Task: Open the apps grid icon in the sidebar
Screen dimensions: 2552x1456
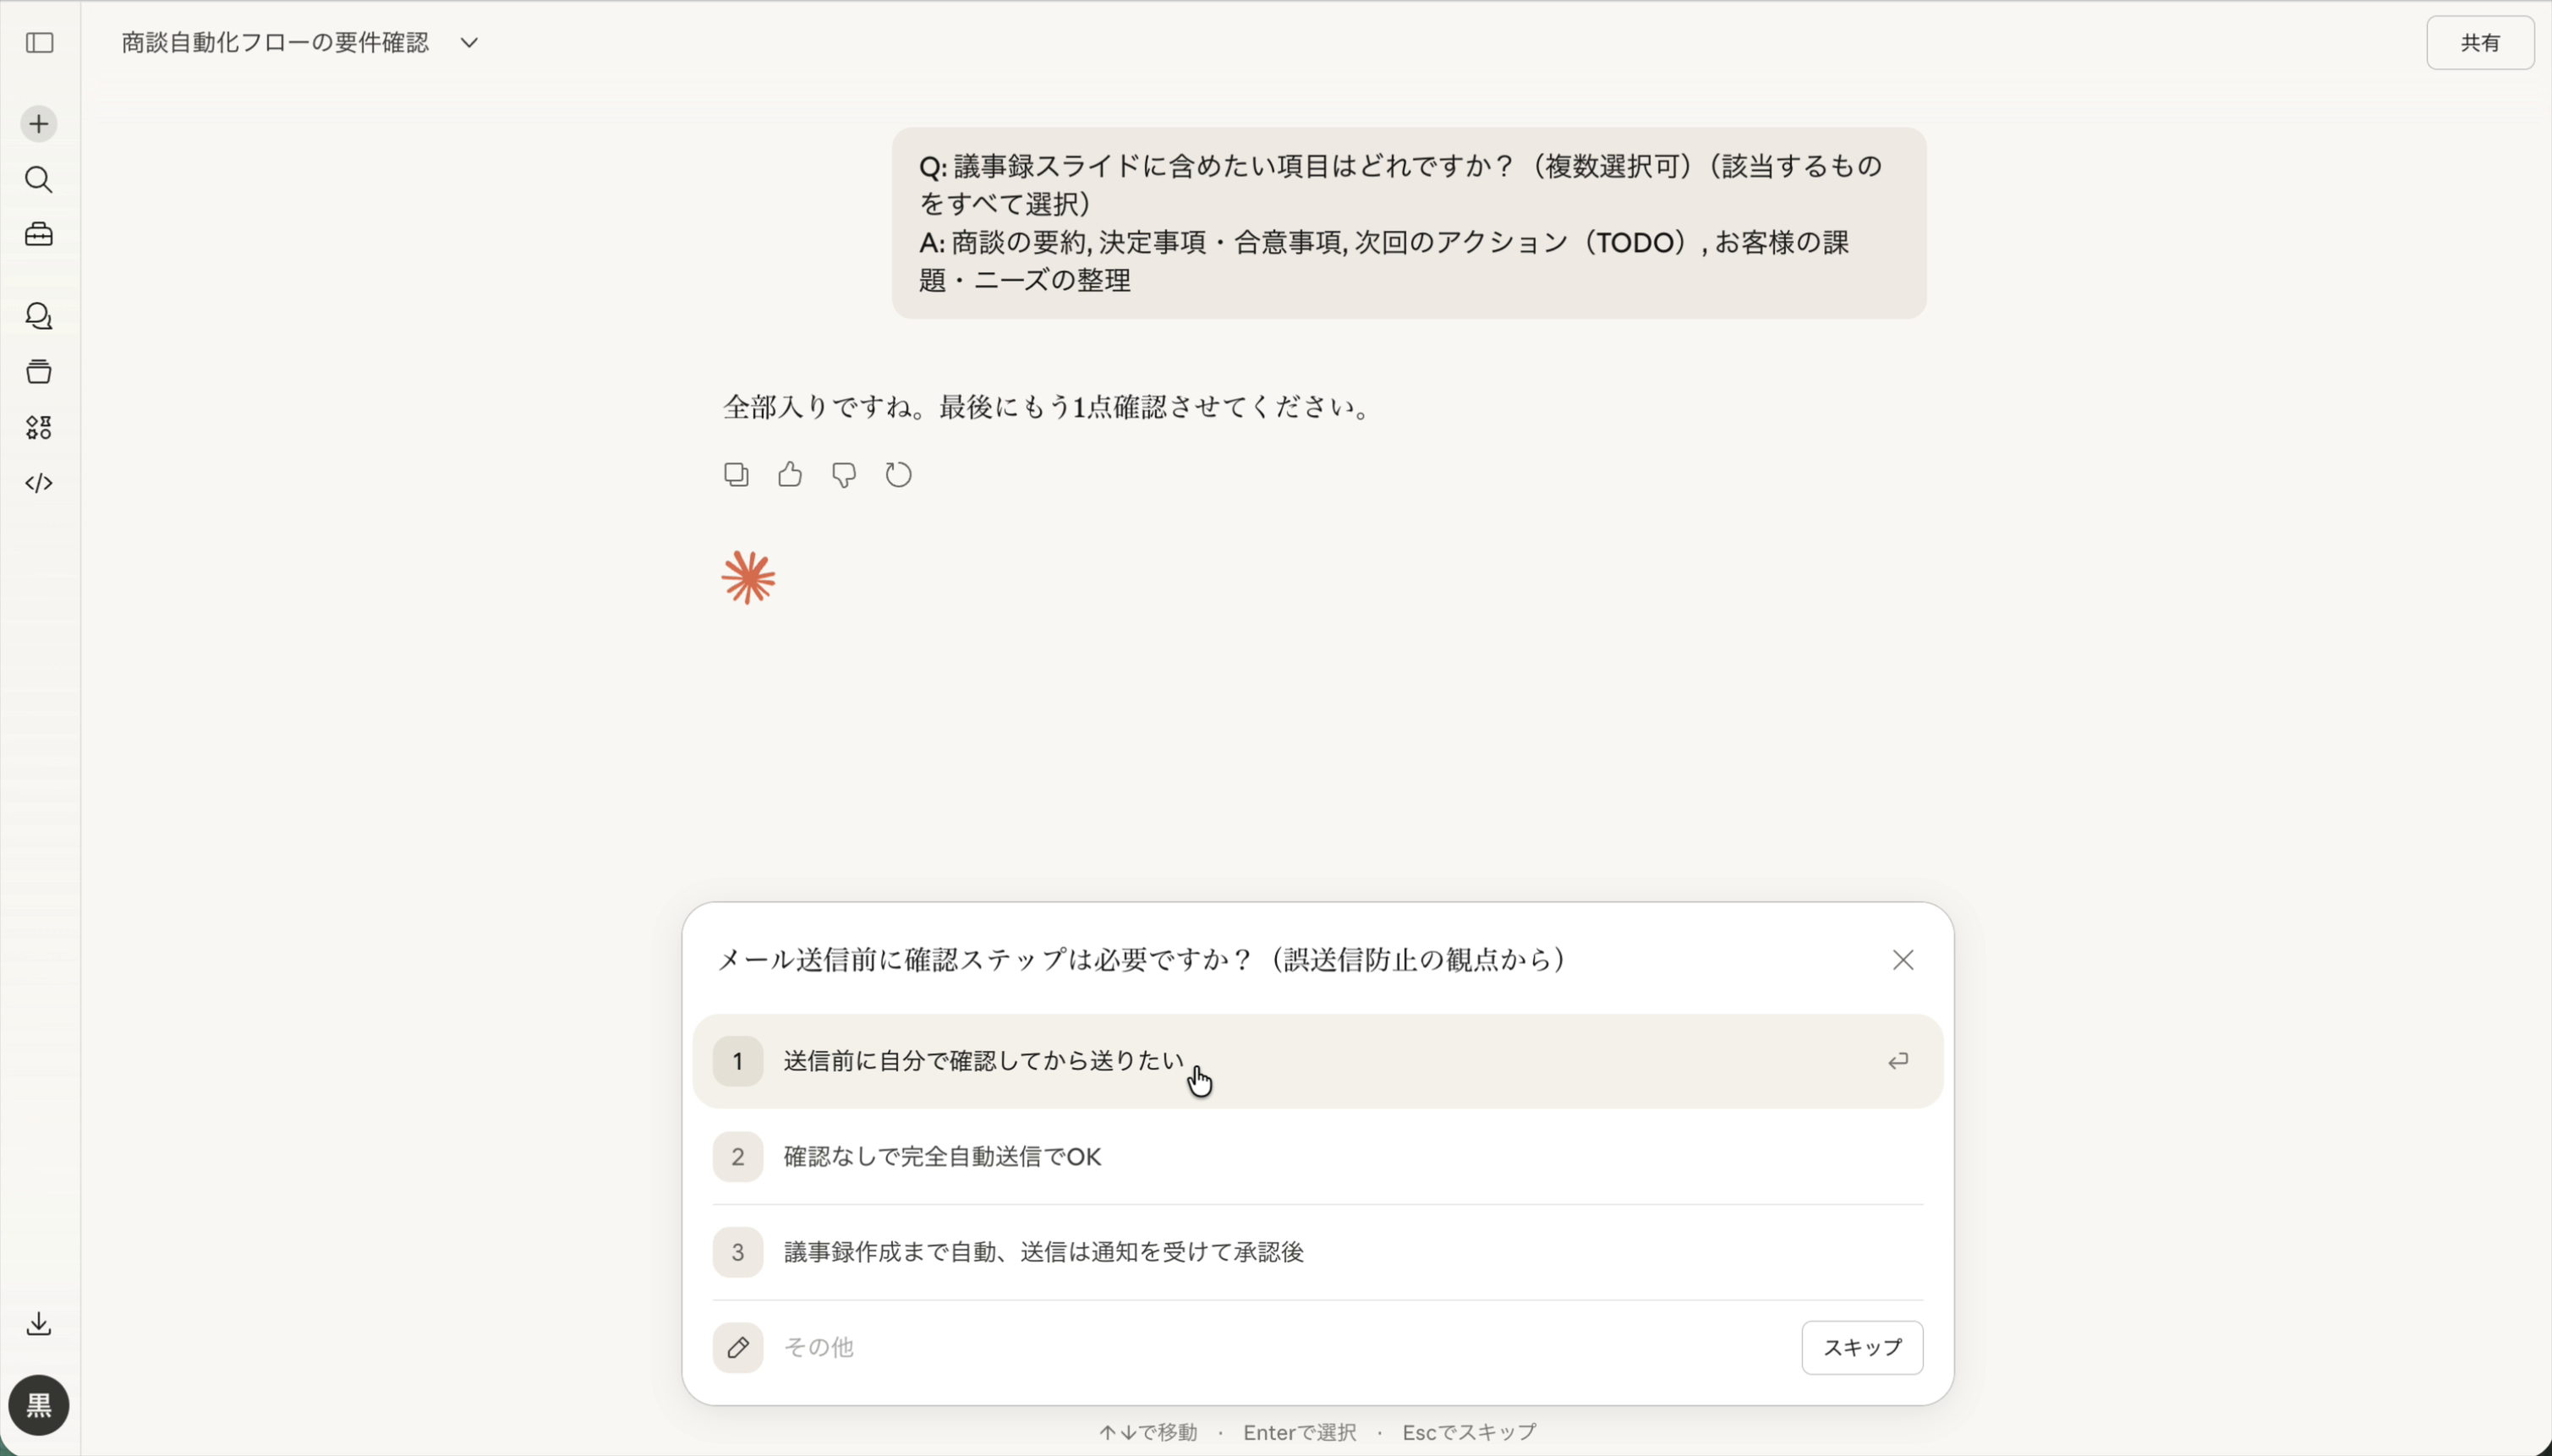Action: pos(39,428)
